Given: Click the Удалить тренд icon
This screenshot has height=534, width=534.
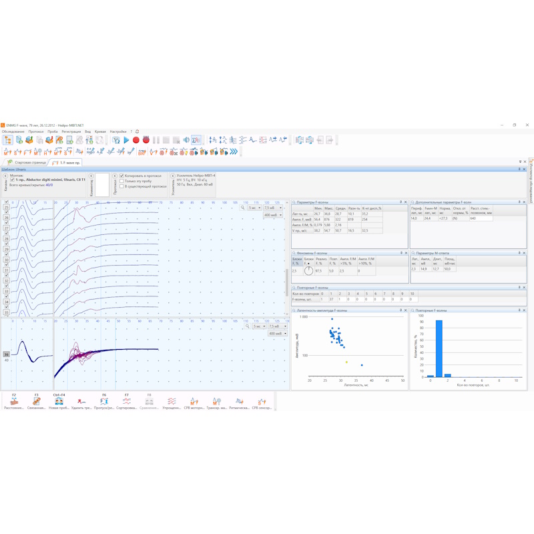Looking at the screenshot, I should pos(81,401).
